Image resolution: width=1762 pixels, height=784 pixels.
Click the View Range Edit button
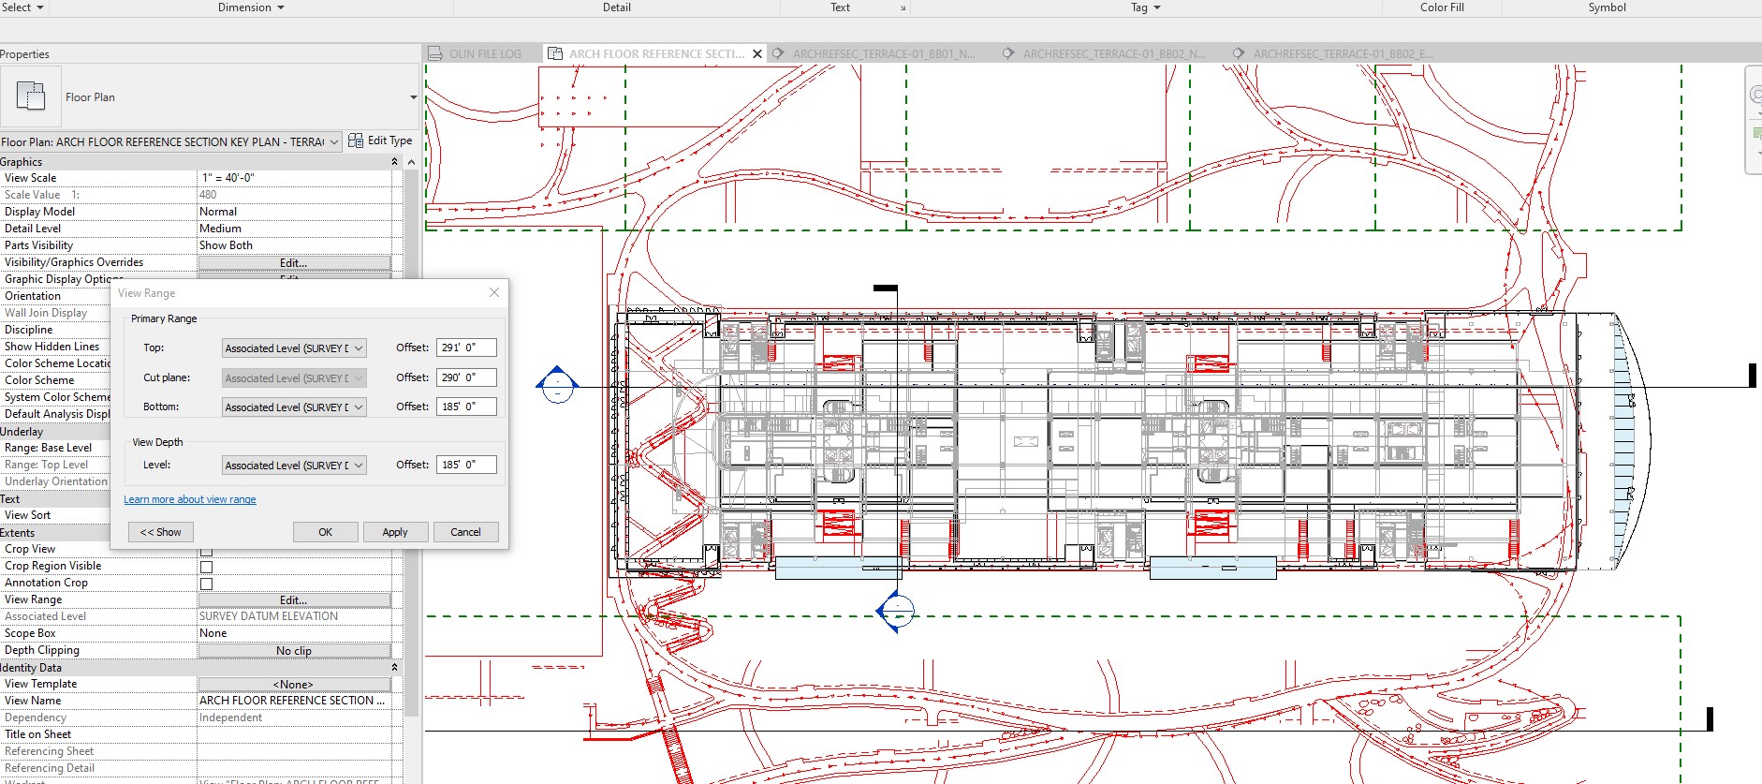[294, 600]
